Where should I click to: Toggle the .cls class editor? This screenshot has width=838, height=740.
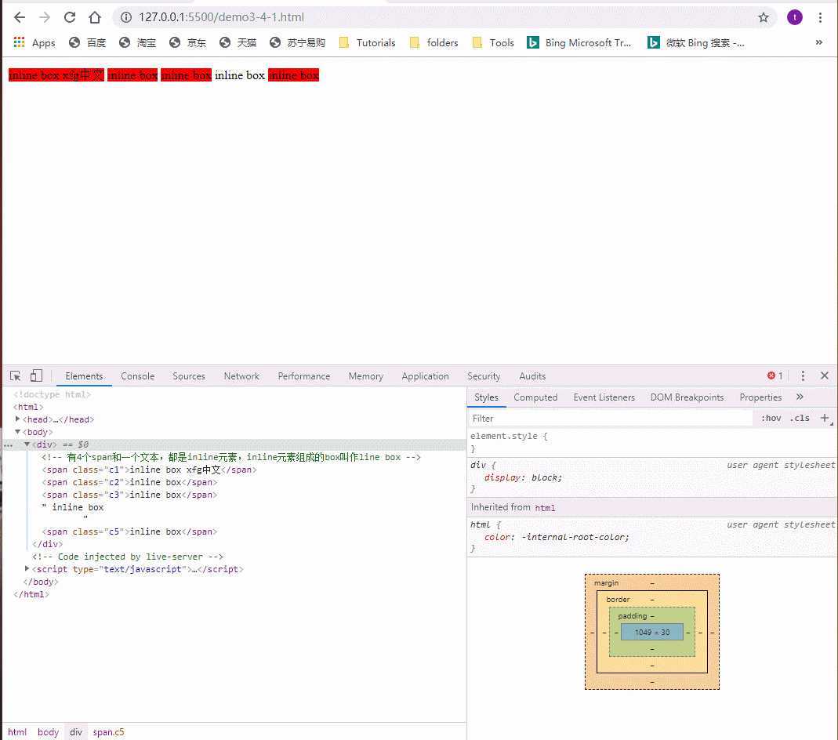coord(800,419)
